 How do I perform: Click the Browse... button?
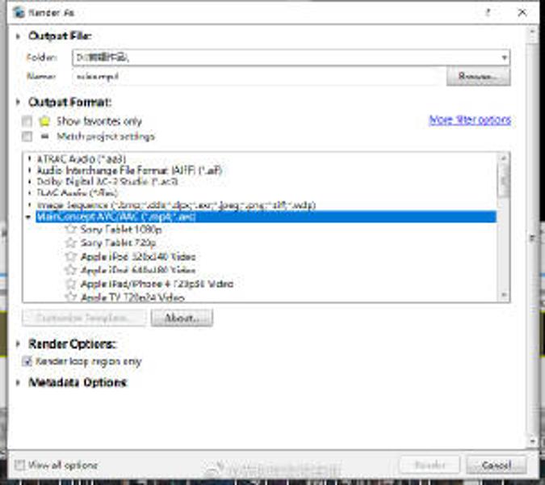coord(480,76)
